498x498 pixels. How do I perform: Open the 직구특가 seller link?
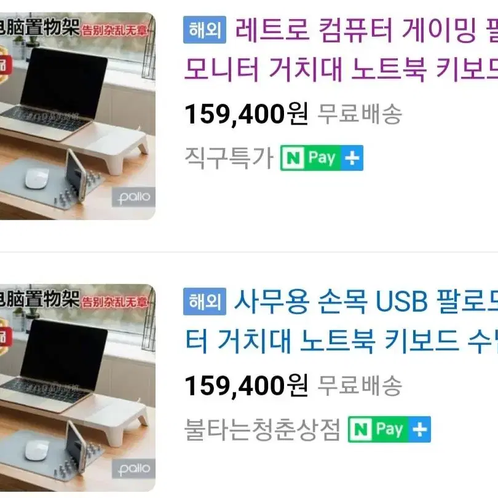229,158
